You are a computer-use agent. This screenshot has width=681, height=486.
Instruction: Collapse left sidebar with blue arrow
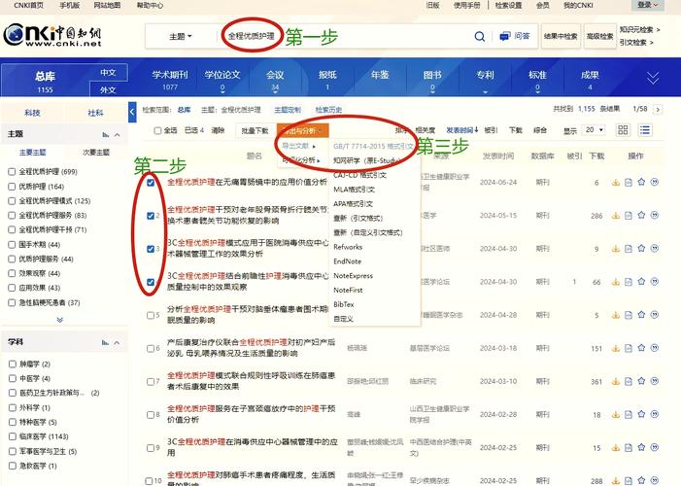(x=132, y=112)
